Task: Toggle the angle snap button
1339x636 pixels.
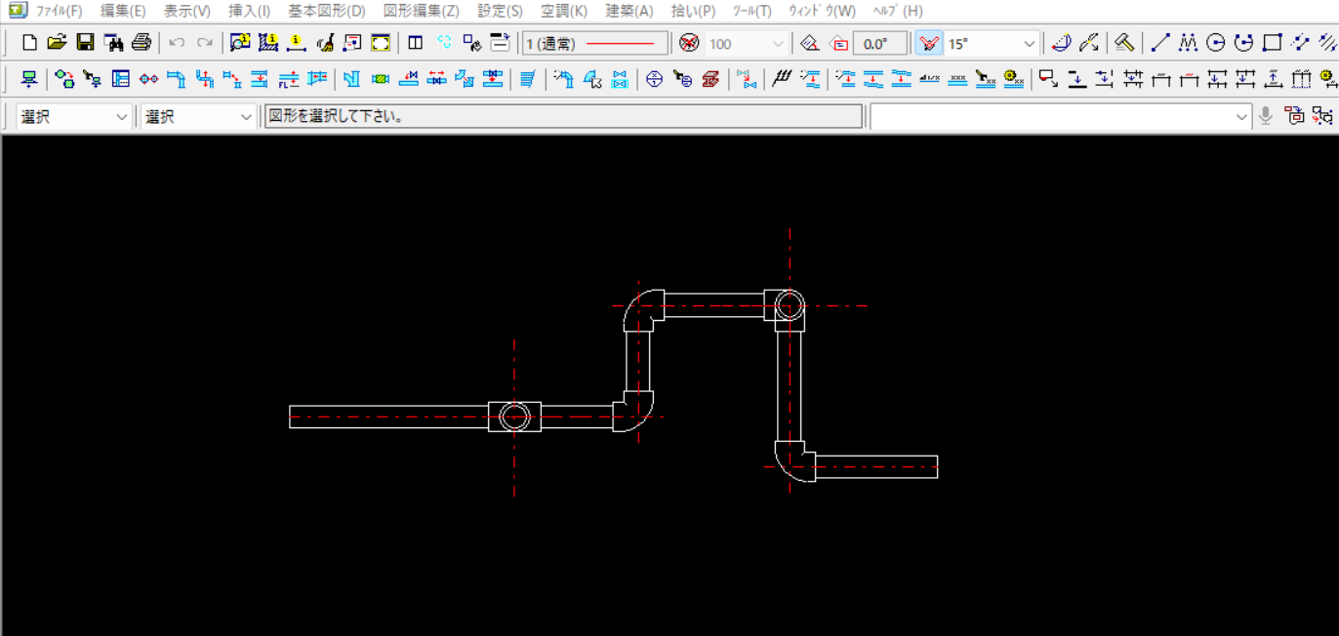Action: point(929,43)
